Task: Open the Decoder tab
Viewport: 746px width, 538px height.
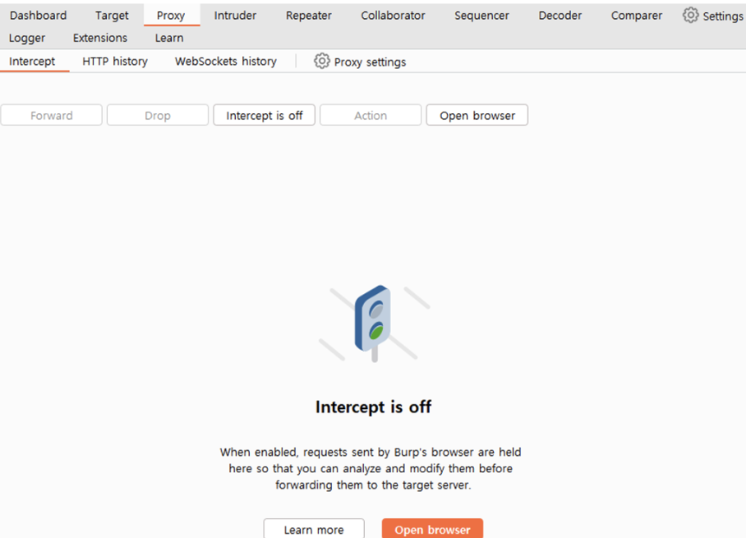Action: pos(560,16)
